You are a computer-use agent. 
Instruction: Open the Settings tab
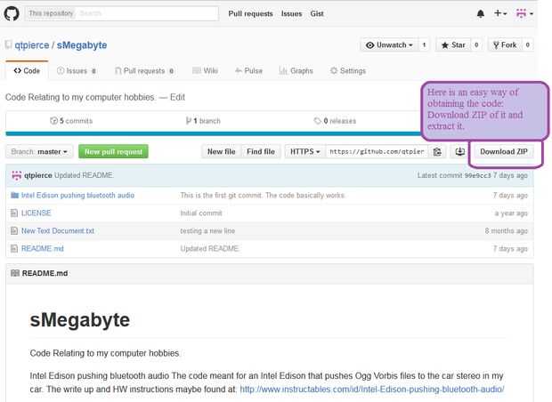coord(348,70)
